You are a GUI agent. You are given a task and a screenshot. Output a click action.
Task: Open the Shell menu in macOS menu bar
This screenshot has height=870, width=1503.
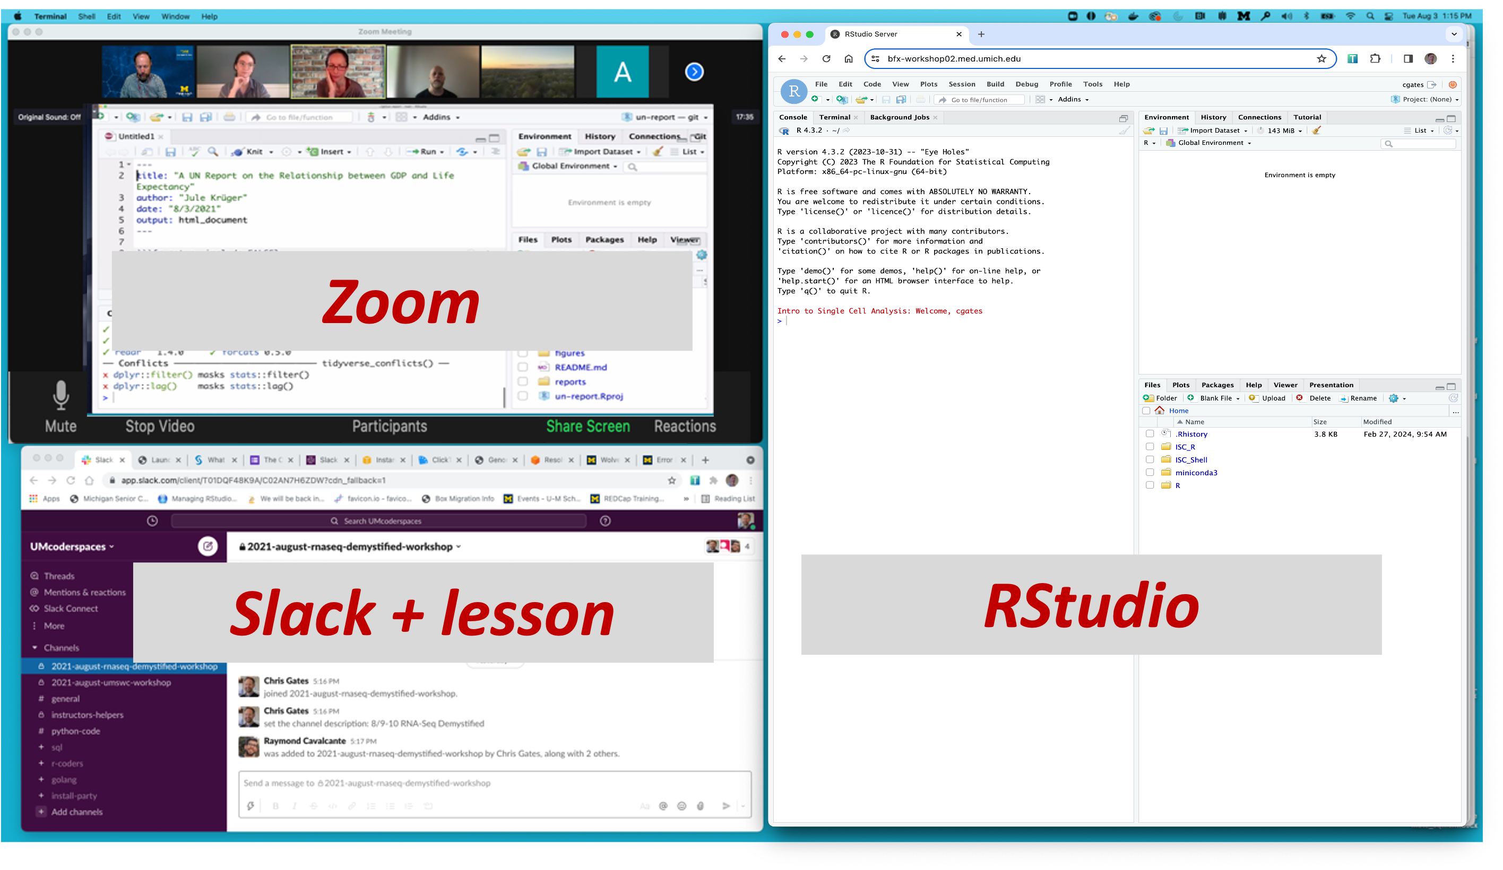tap(87, 16)
